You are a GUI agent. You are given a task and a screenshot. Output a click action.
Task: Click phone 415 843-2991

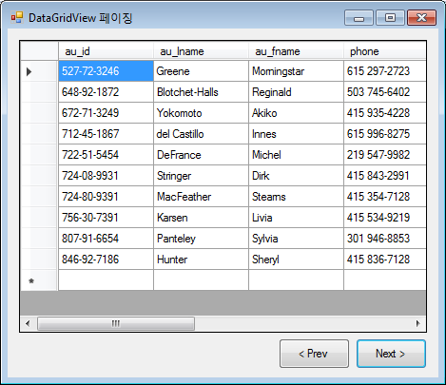385,176
